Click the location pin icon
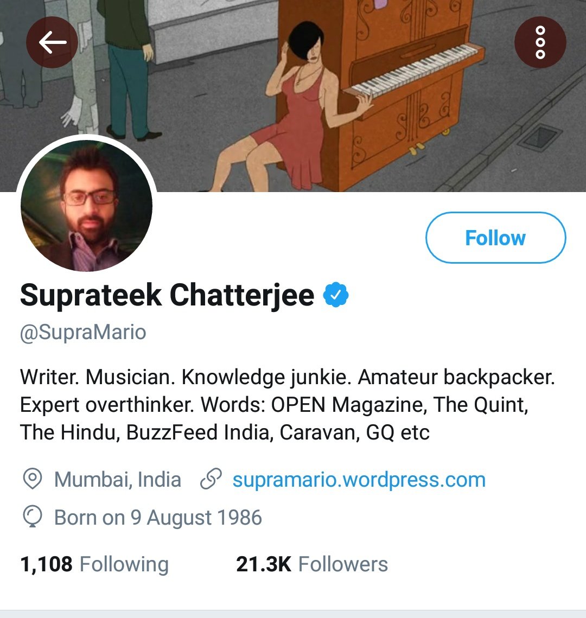Viewport: 586px width, 618px height. [x=33, y=480]
